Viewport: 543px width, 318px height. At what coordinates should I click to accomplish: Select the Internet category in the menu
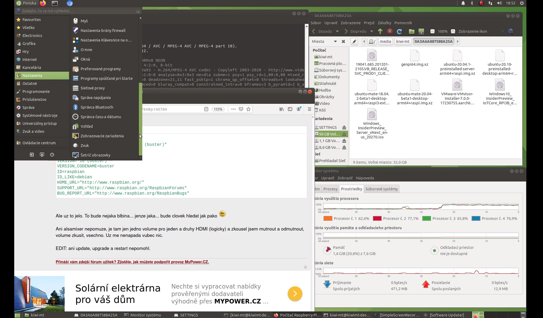coord(42,59)
